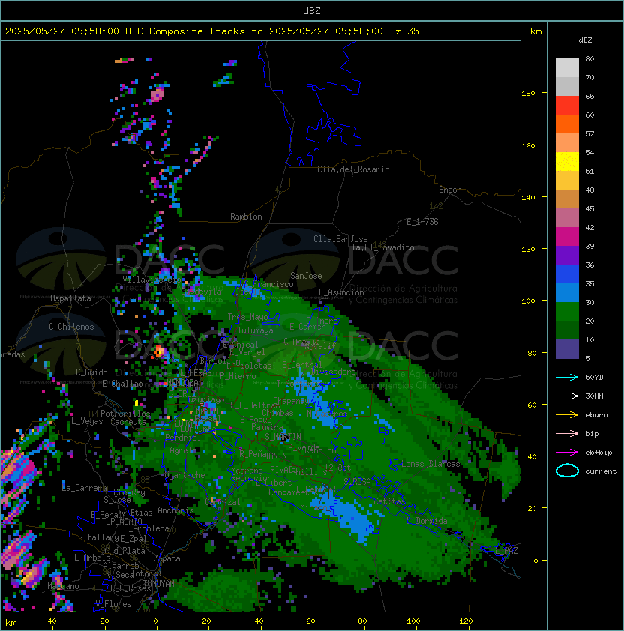
Task: Click the 'V_Flores' label
Action: [x=113, y=604]
